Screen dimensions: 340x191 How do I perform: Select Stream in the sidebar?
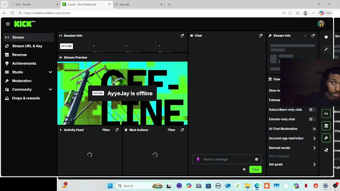point(29,37)
